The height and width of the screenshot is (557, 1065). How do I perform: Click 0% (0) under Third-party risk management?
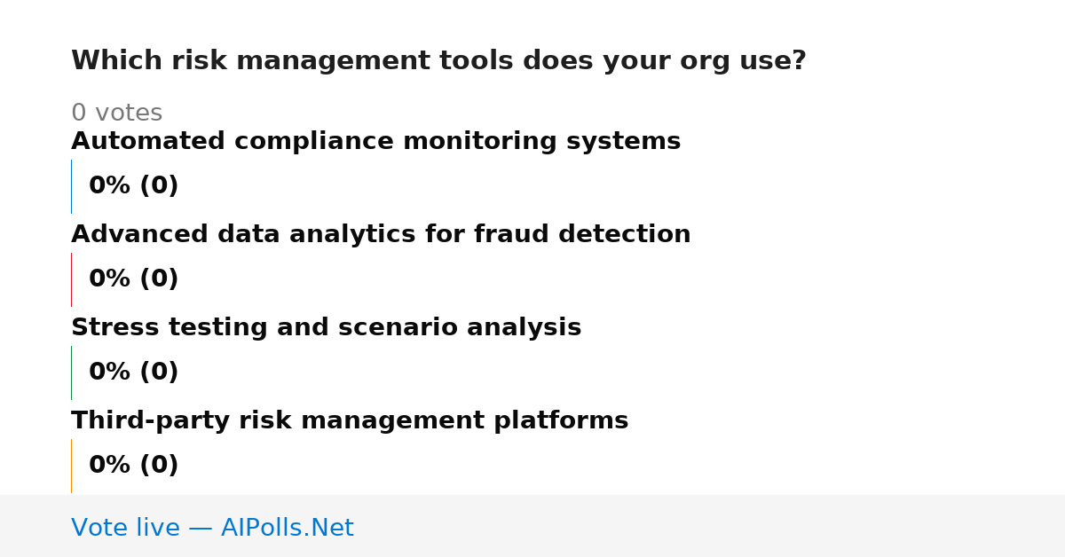(133, 466)
